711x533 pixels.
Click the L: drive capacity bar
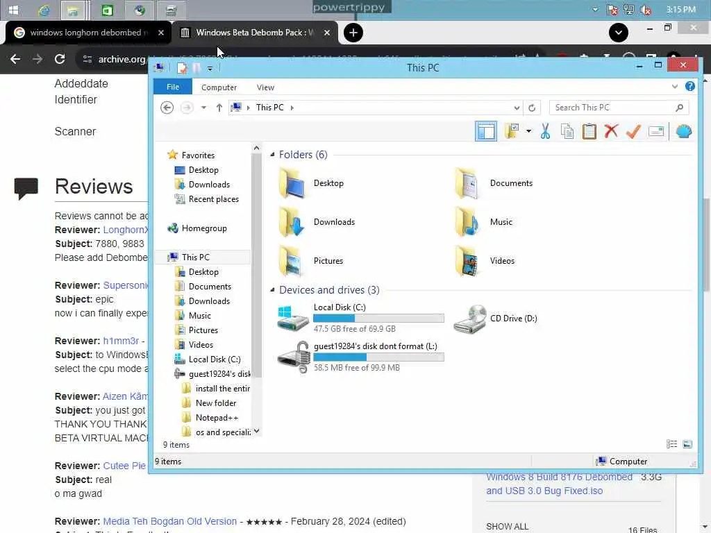[x=378, y=357]
